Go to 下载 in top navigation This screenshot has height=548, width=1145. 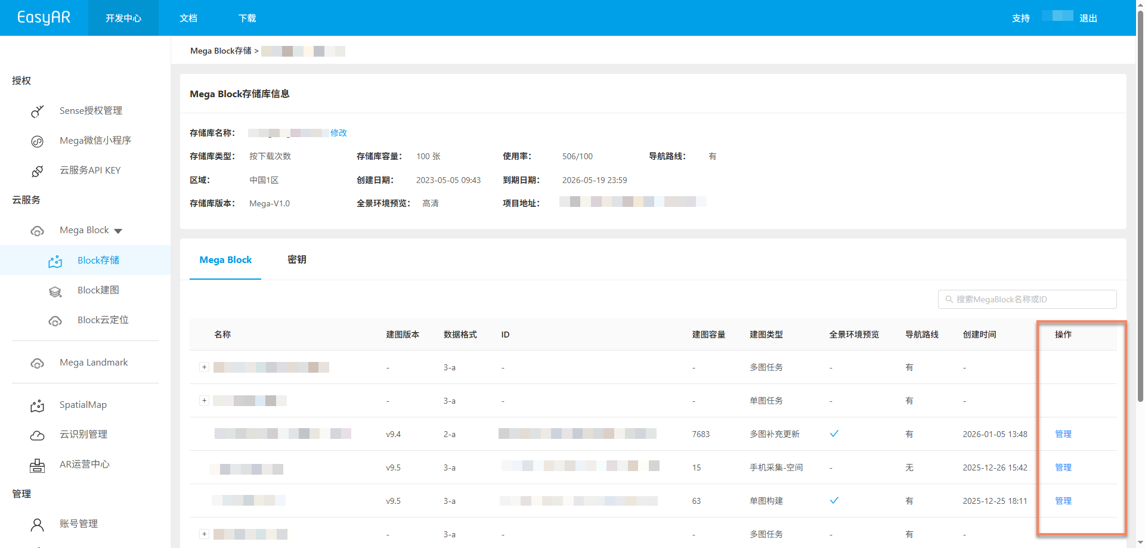(x=247, y=18)
